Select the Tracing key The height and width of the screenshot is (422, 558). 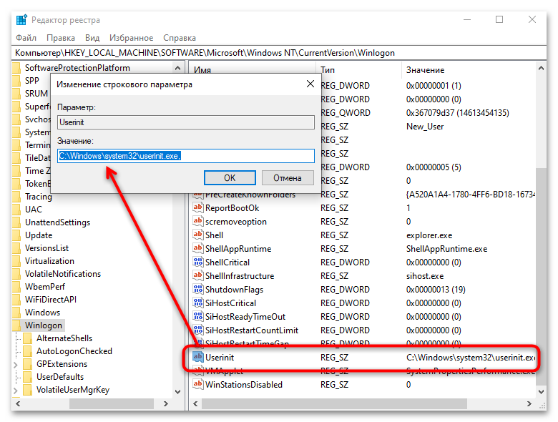click(39, 197)
